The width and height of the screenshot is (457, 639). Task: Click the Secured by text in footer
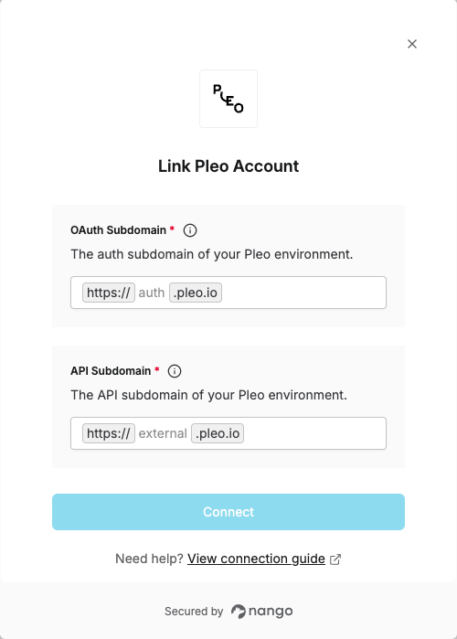pos(194,612)
